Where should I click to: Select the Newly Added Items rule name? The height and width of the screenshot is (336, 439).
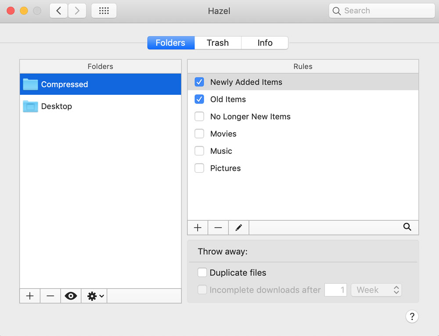246,82
